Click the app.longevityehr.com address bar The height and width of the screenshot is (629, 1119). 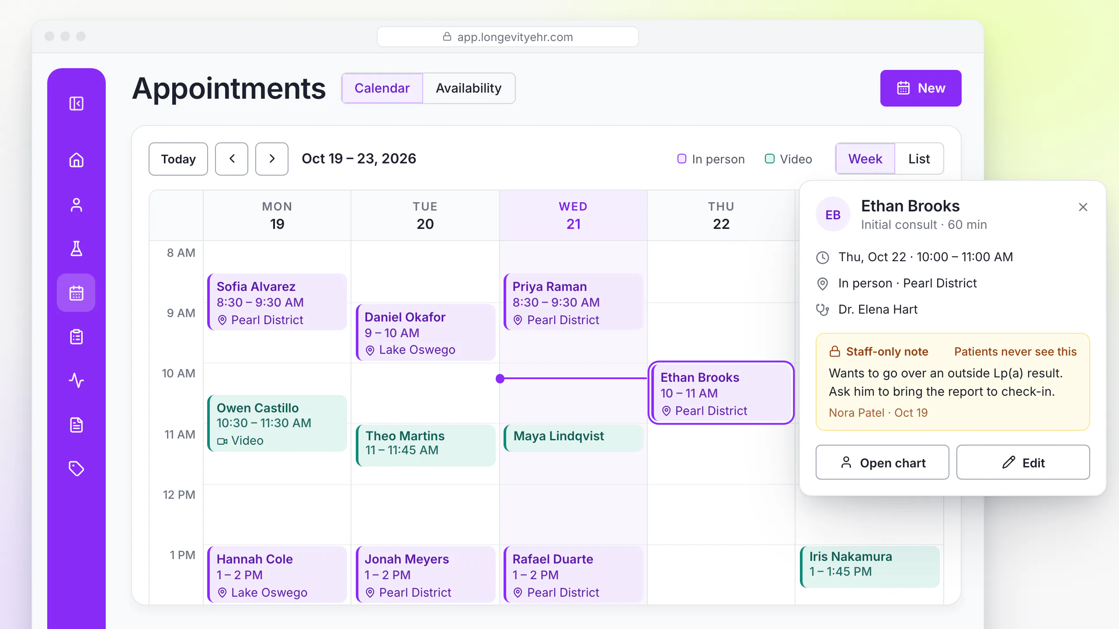pos(508,37)
